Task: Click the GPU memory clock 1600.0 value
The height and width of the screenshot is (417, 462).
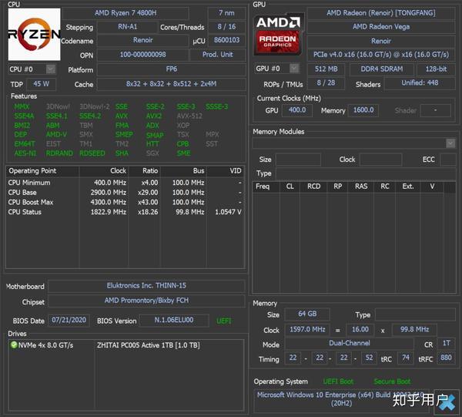Action: [363, 110]
